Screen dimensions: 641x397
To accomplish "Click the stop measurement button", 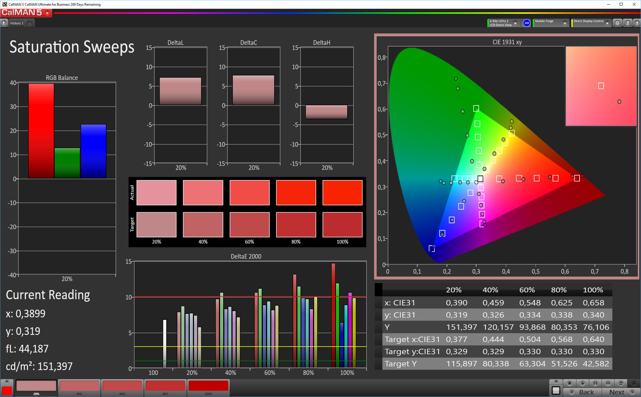I will click(570, 383).
